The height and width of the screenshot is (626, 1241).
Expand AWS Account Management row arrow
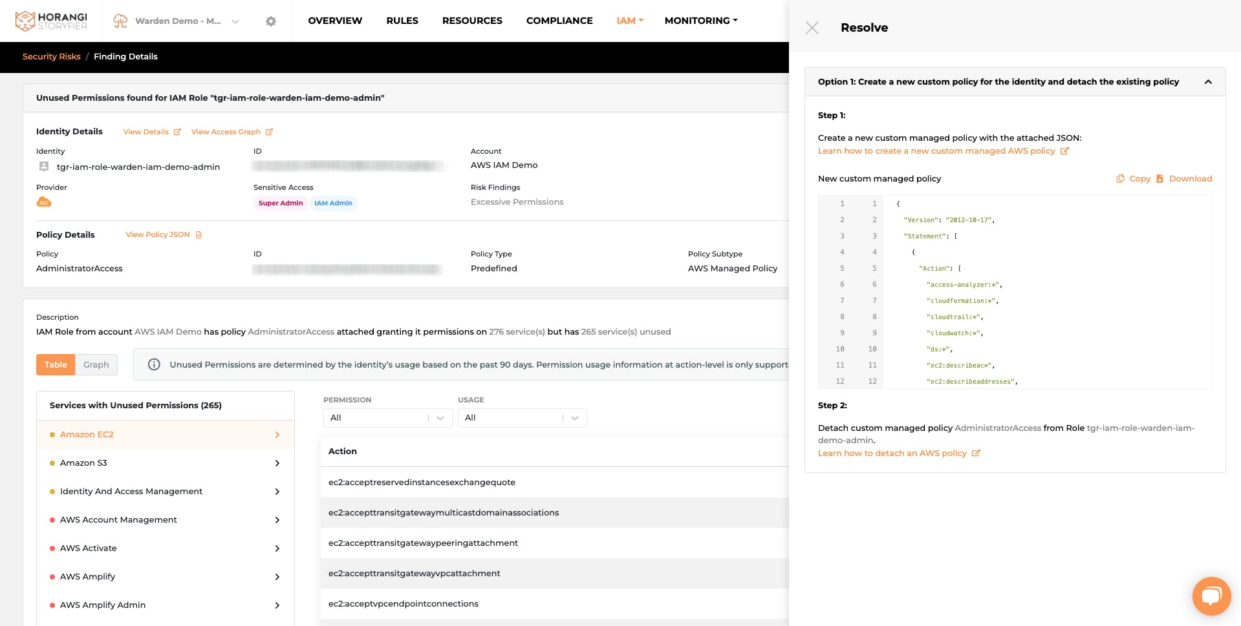[277, 520]
